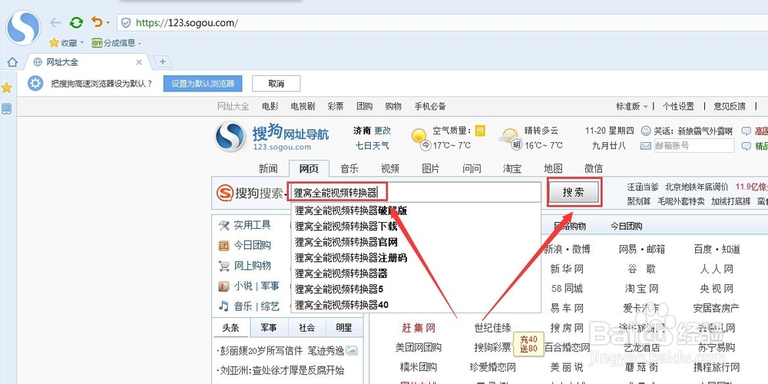Click the 实用工具 wrench icon
The height and width of the screenshot is (384, 768).
click(223, 225)
